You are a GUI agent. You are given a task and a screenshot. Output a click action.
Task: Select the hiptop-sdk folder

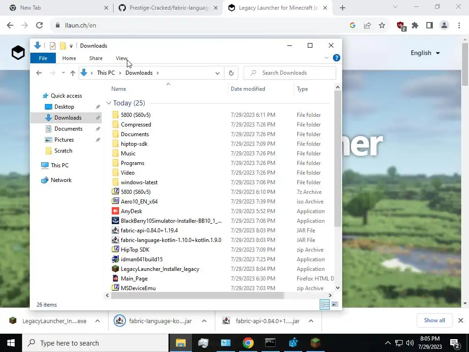click(x=134, y=143)
